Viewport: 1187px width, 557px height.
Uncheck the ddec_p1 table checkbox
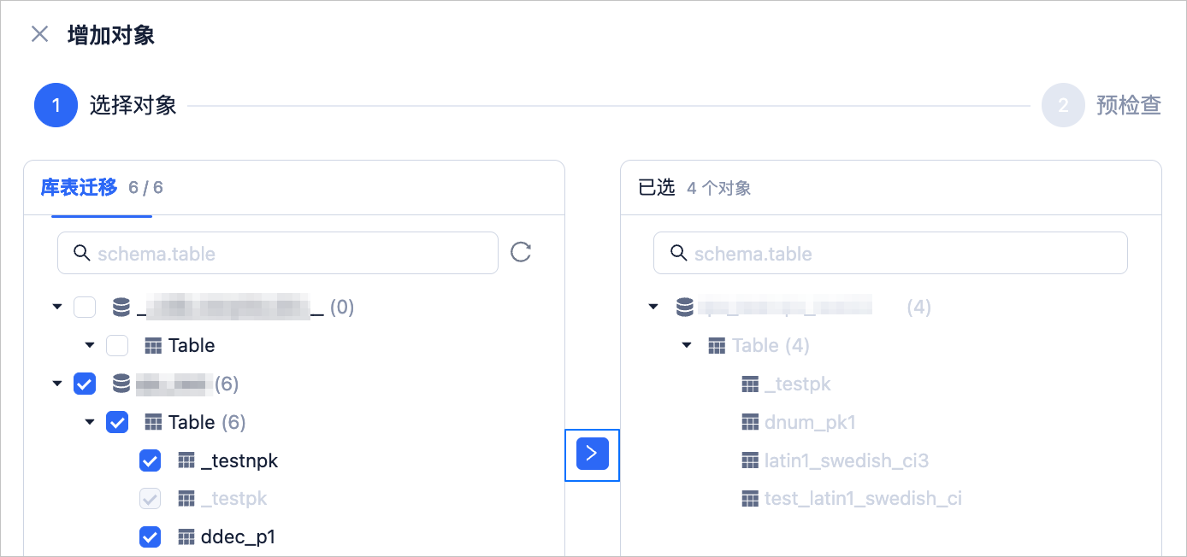[x=150, y=536]
